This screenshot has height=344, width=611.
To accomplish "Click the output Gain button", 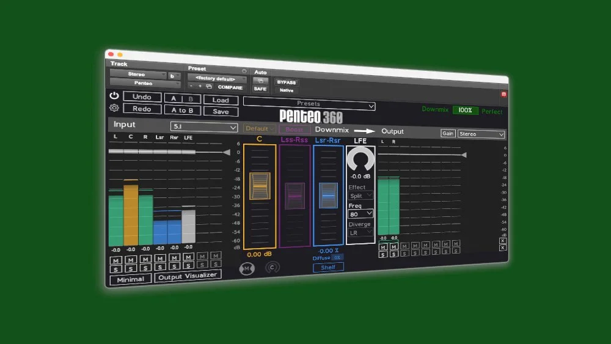I will 448,133.
